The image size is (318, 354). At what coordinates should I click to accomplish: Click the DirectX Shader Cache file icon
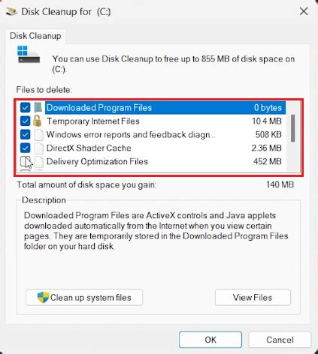38,148
